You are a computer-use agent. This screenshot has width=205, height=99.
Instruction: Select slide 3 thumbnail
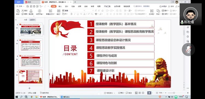(31, 45)
